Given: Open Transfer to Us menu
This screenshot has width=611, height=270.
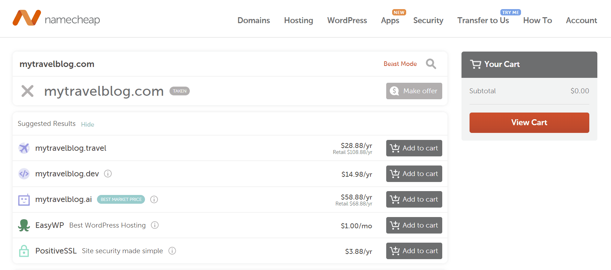Looking at the screenshot, I should (483, 20).
